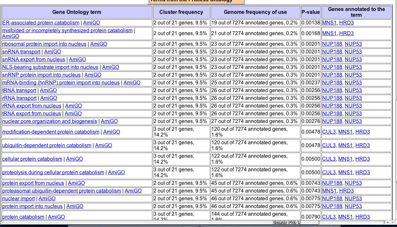Open NUP188 in the nuclear import row

point(332,199)
